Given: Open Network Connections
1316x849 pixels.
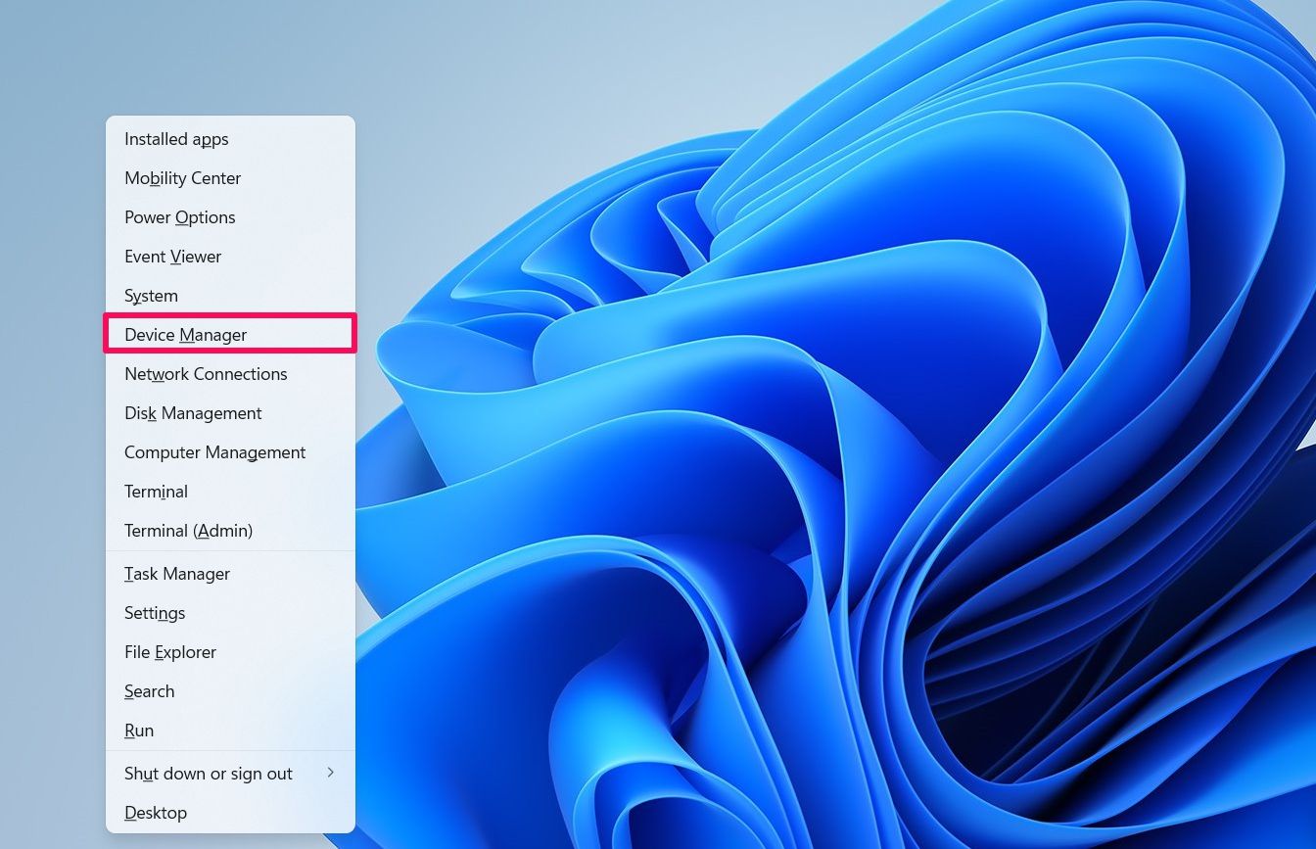Looking at the screenshot, I should coord(206,373).
